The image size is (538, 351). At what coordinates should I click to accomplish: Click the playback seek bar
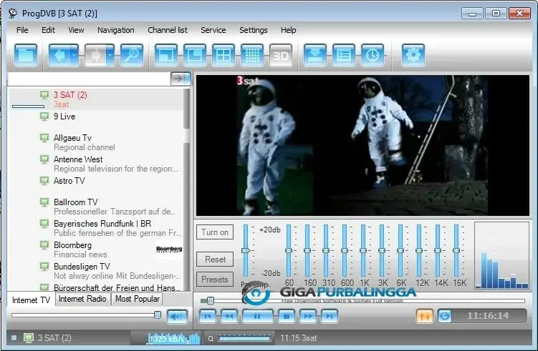tap(362, 301)
